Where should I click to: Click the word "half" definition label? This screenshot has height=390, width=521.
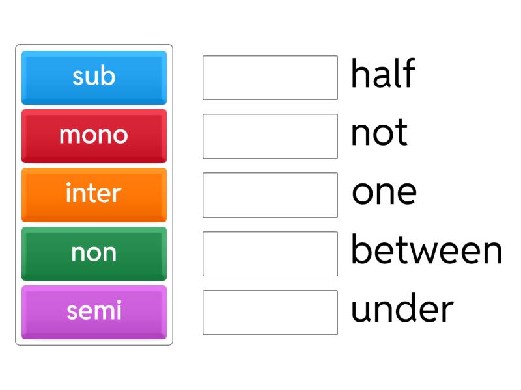382,74
